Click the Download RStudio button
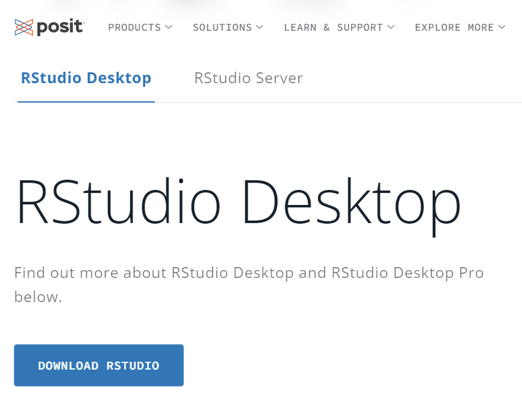Viewport: 522px width, 413px height. (x=98, y=365)
